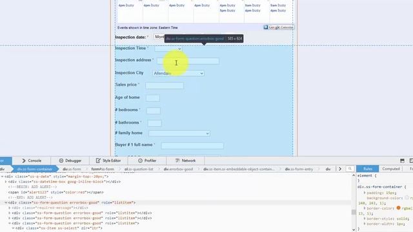
Task: Expand the padding rule in Rules panel
Action: pos(365,193)
